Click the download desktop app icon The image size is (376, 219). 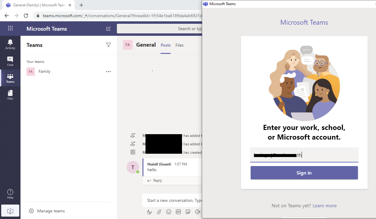(x=10, y=211)
